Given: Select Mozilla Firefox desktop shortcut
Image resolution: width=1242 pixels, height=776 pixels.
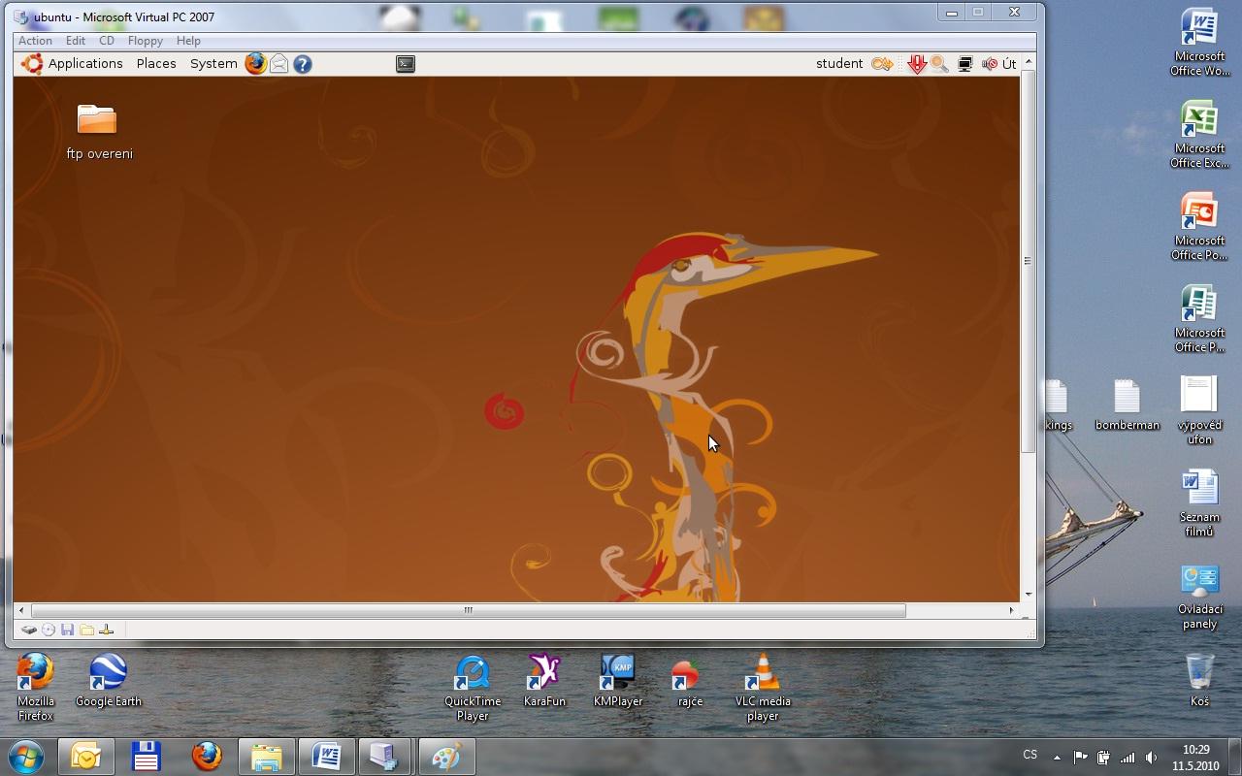Looking at the screenshot, I should pos(36,687).
